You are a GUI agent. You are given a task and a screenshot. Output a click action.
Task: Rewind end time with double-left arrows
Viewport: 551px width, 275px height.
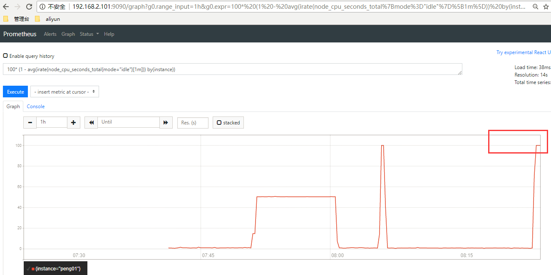91,122
